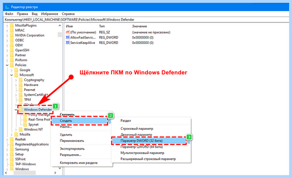This screenshot has height=178, width=292.
Task: Select the Partner folder icon
Action: click(x=12, y=55)
